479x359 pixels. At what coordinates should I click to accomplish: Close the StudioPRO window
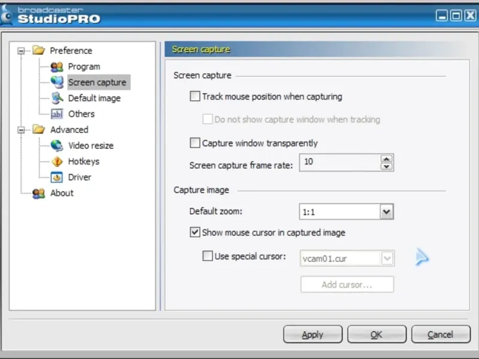(470, 16)
